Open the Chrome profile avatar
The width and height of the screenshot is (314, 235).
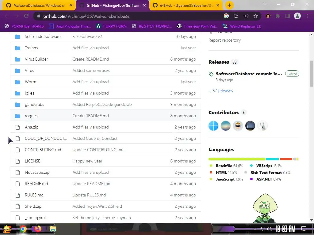297,16
